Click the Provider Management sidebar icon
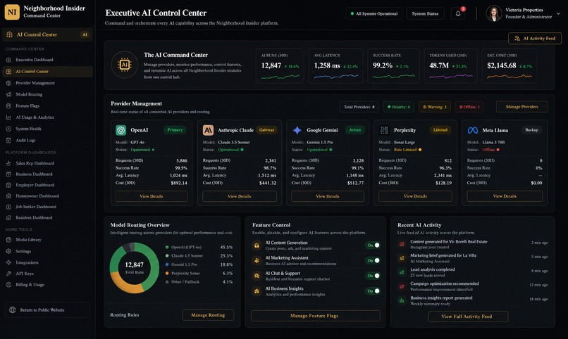Screen dimensions: 568x339 click(8, 83)
